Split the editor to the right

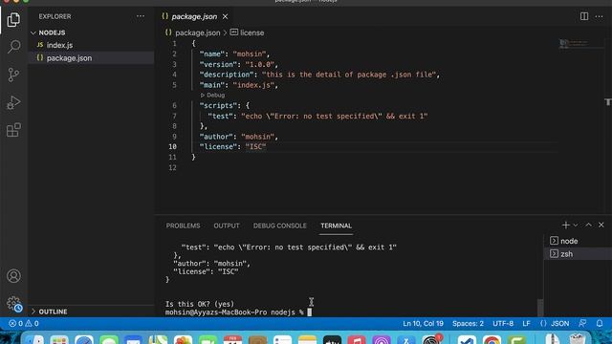pyautogui.click(x=584, y=16)
